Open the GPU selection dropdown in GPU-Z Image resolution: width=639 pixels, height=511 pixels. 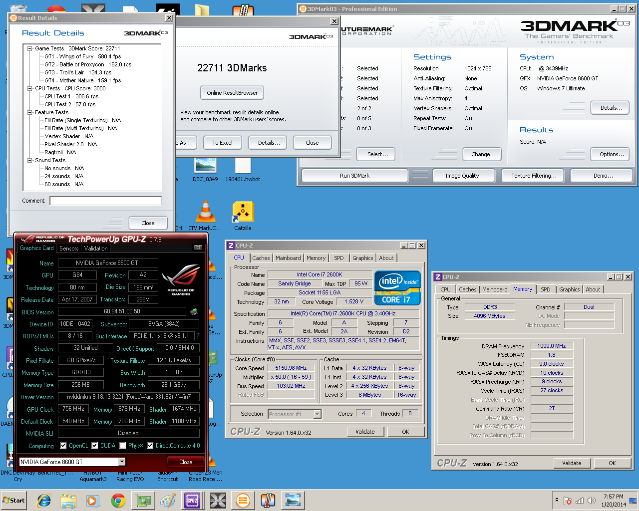122,462
